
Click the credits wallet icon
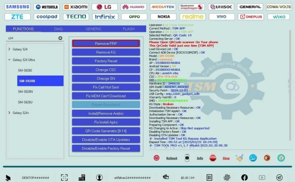click(x=166, y=177)
